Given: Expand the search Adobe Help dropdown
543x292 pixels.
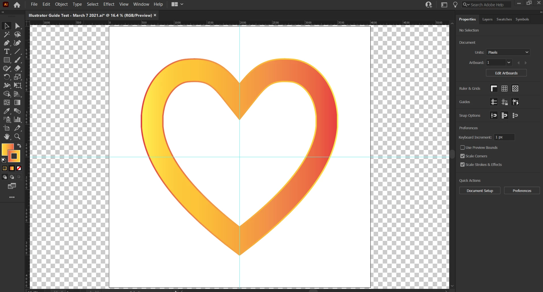Looking at the screenshot, I should click(466, 5).
